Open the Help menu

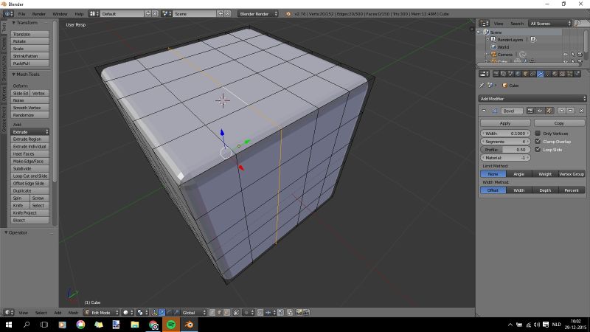tap(79, 13)
